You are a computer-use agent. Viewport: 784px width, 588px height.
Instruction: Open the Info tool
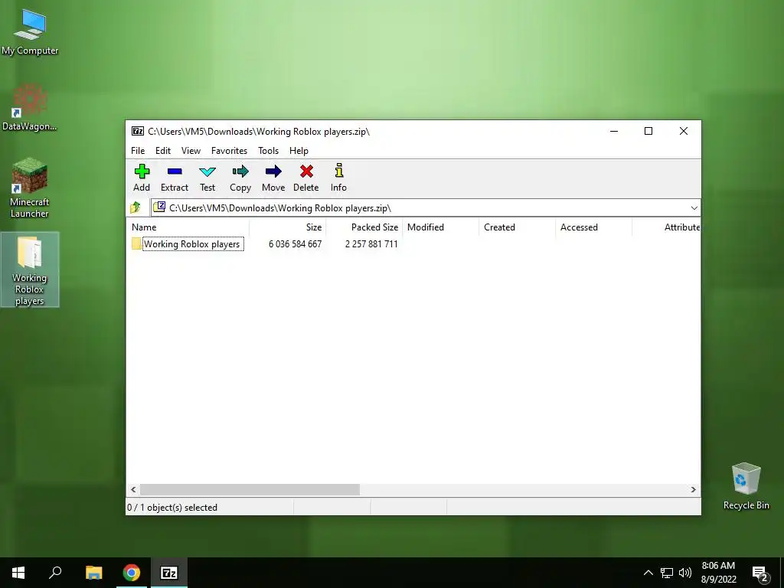[x=338, y=178]
